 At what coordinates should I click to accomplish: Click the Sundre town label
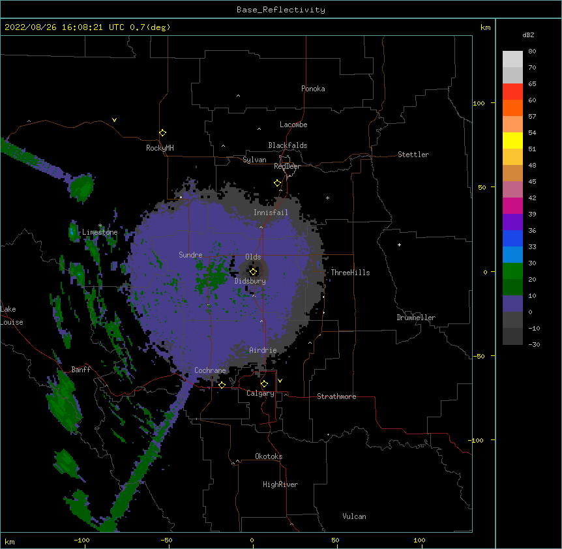point(190,255)
